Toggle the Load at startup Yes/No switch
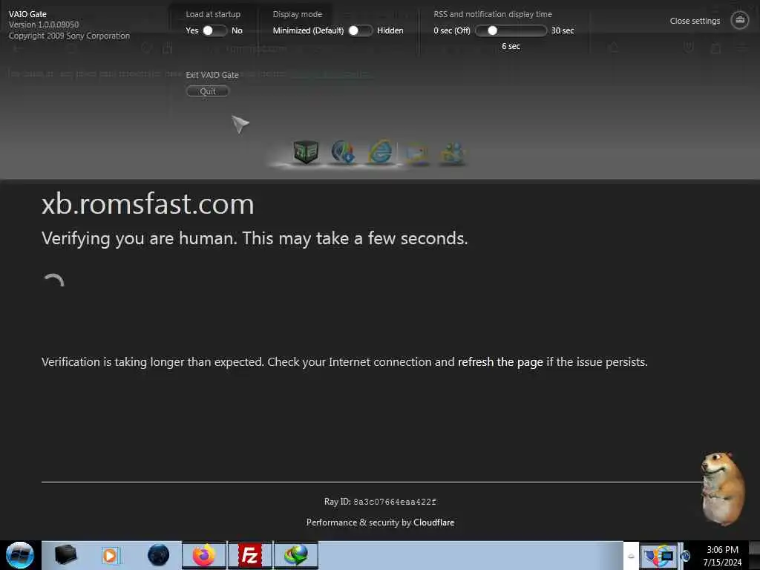The width and height of the screenshot is (760, 570). point(214,30)
